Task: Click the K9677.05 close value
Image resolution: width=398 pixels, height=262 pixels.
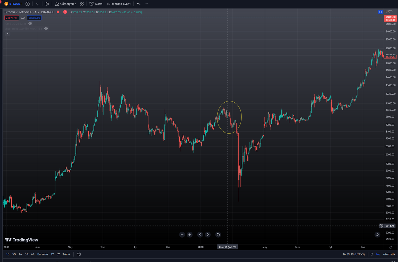Action: pyautogui.click(x=115, y=12)
